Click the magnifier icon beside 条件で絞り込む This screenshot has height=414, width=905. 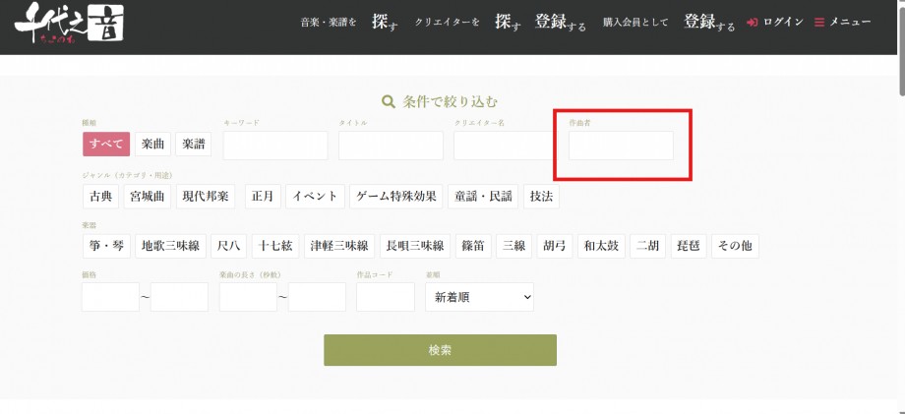(x=389, y=101)
